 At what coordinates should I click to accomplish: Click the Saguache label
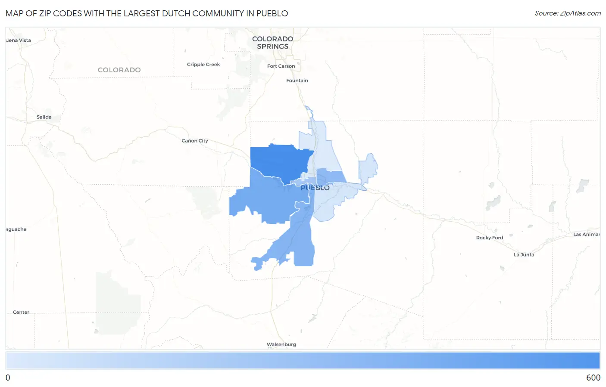pyautogui.click(x=16, y=229)
